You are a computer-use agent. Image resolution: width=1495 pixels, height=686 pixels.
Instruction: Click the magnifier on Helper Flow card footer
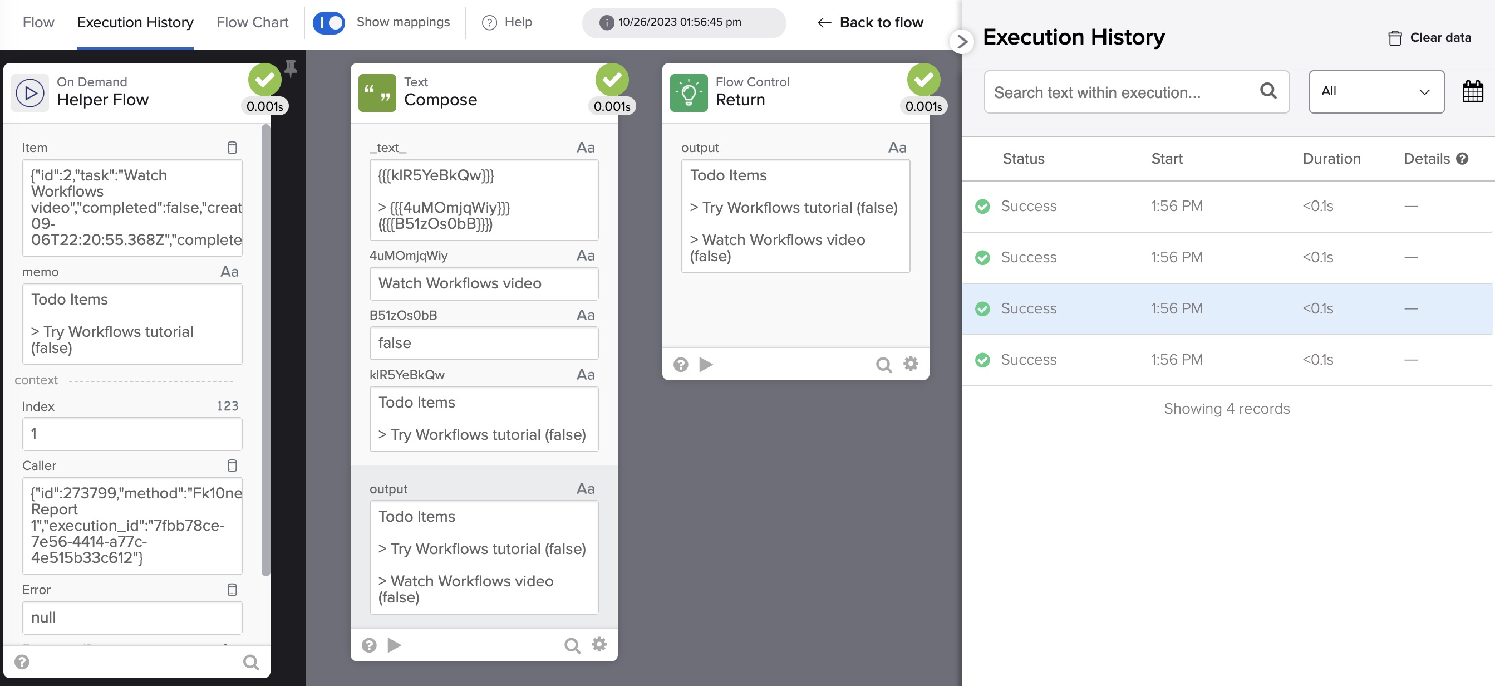250,662
